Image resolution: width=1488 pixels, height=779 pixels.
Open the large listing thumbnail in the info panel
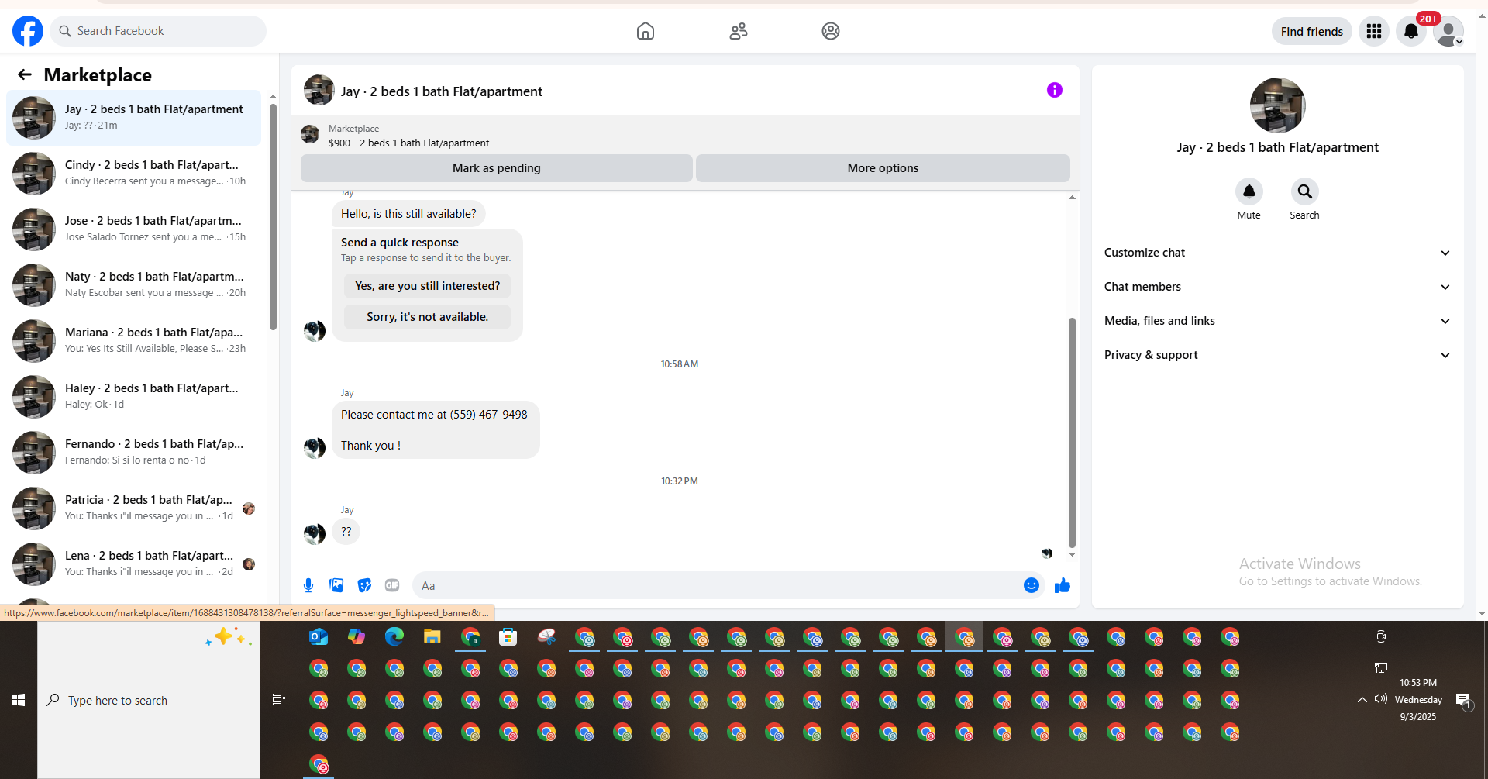click(x=1278, y=105)
